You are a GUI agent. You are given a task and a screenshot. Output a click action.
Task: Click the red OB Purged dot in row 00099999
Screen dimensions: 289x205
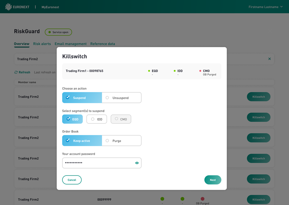tap(203, 199)
